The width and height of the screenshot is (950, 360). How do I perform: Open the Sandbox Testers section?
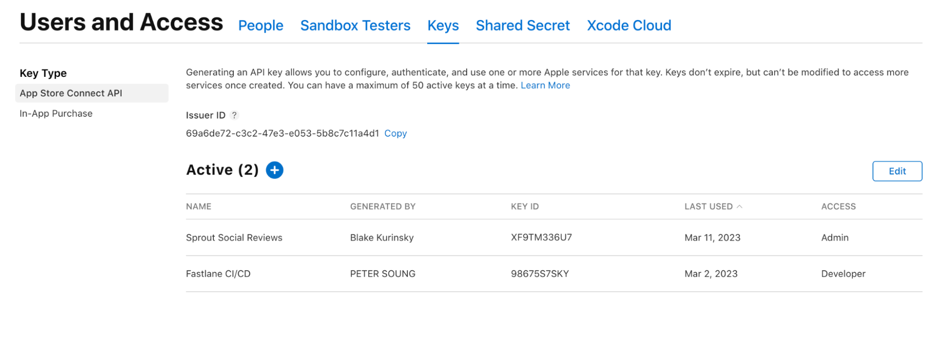point(355,26)
